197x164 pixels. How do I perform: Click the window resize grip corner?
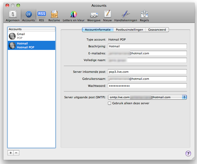(x=193, y=158)
